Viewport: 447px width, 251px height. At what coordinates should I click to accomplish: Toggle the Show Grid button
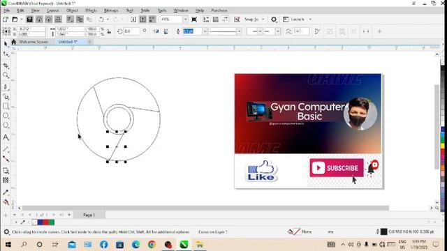(x=216, y=20)
